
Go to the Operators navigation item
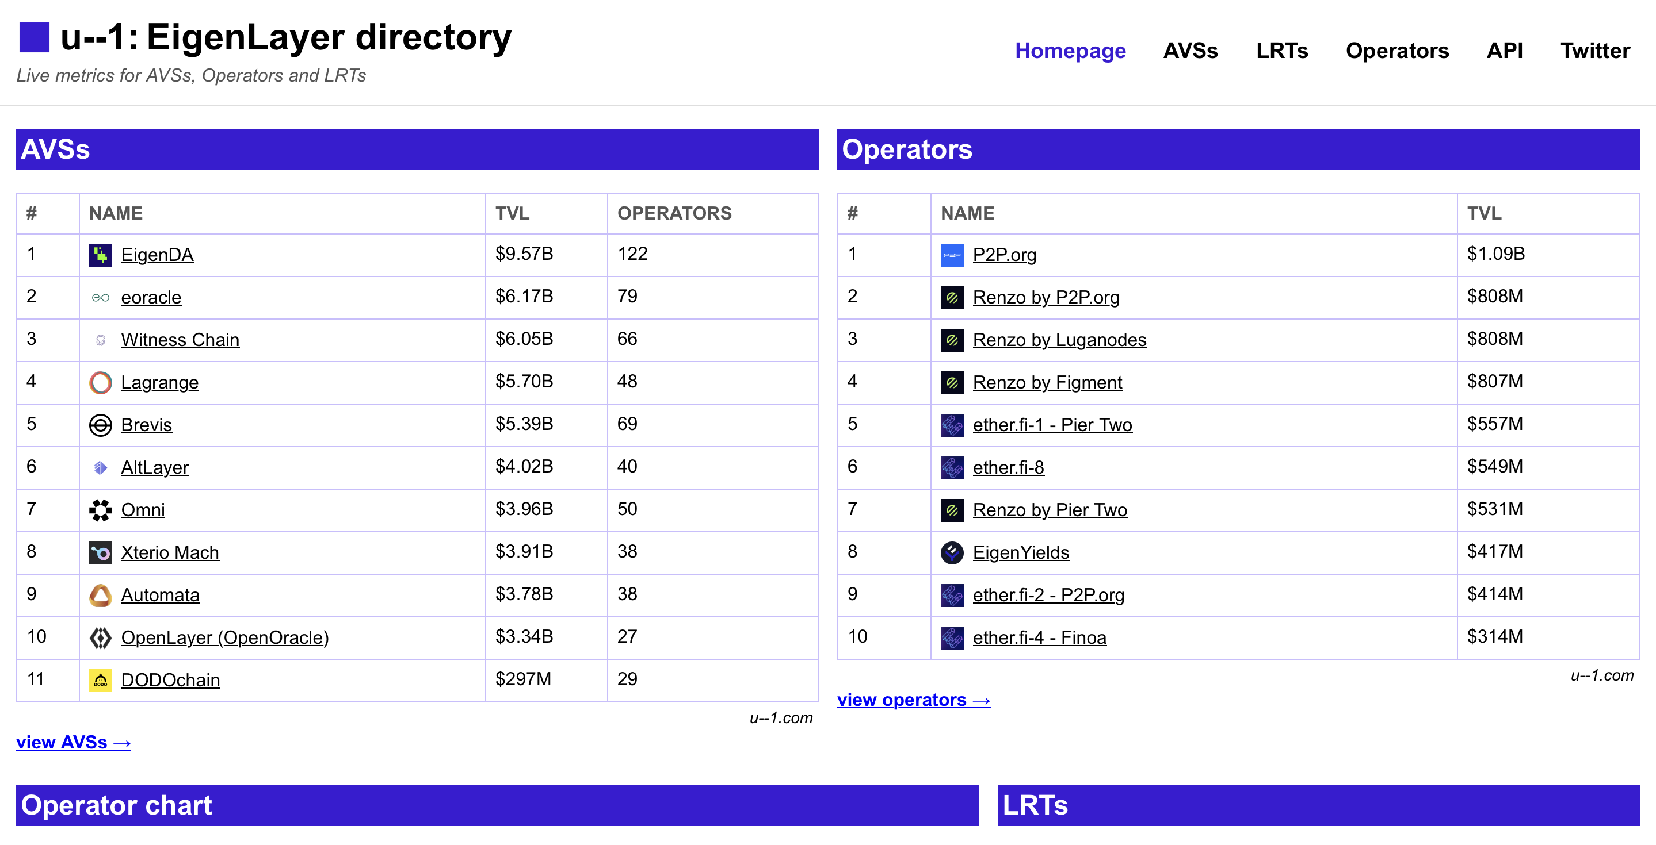pos(1396,51)
